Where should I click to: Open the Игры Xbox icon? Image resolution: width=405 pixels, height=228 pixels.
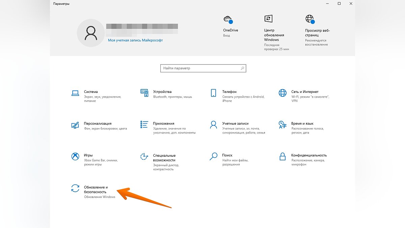tap(75, 157)
